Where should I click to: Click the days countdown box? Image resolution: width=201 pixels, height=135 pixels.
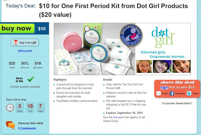19,108
